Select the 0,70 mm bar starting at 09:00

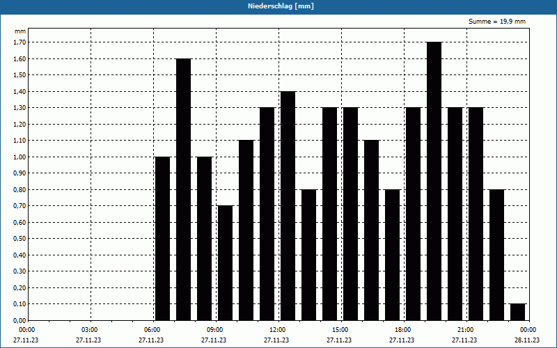[225, 263]
